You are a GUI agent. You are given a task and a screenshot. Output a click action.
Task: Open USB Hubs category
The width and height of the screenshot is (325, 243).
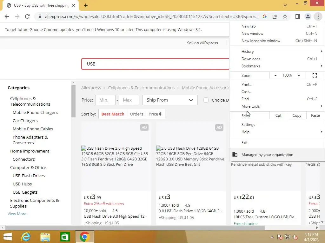coord(22,184)
